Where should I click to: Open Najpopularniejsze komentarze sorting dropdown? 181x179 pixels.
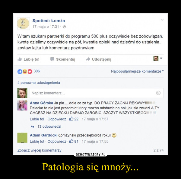(137, 71)
